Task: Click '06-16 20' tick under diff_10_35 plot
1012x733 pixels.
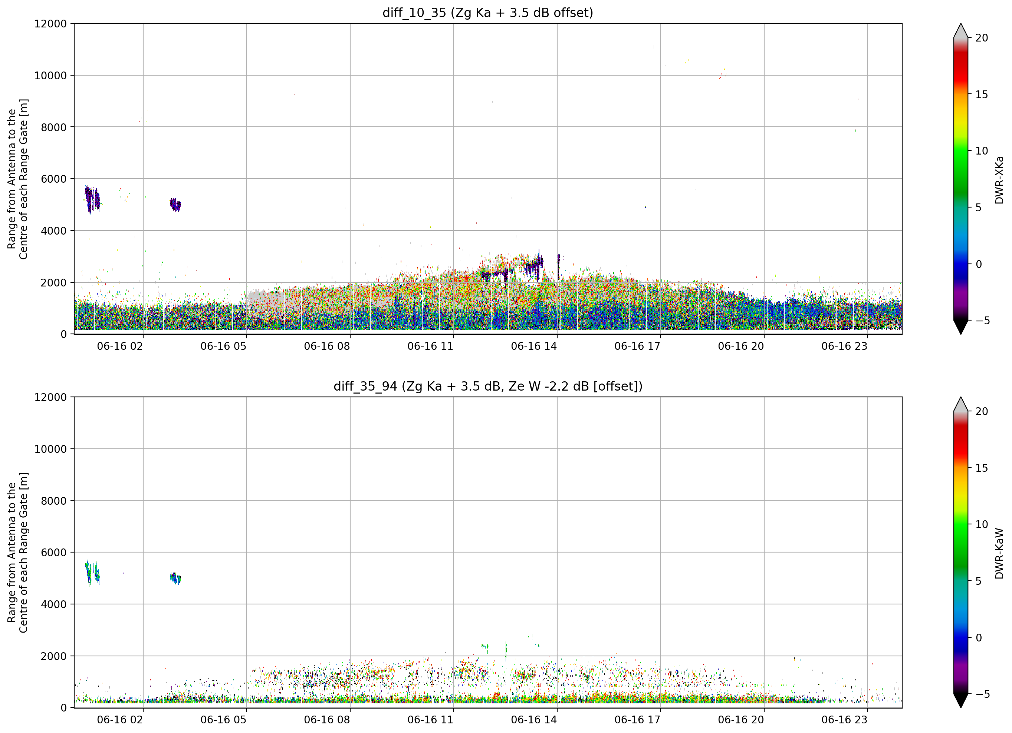Action: point(741,346)
